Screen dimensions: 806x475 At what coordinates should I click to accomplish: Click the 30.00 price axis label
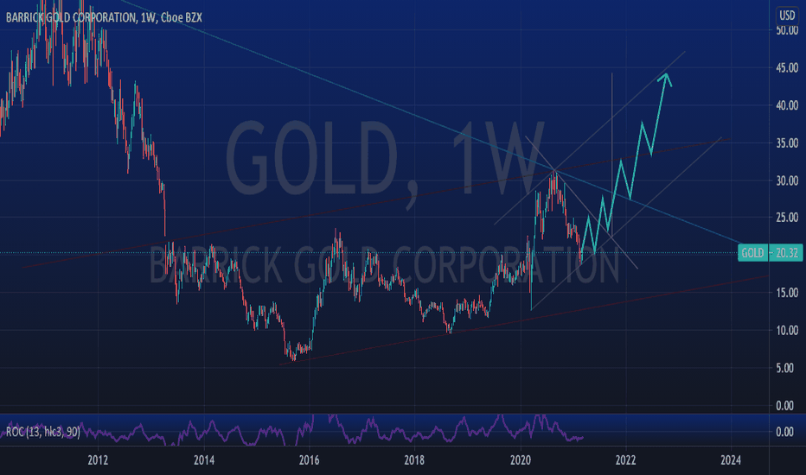tap(787, 180)
